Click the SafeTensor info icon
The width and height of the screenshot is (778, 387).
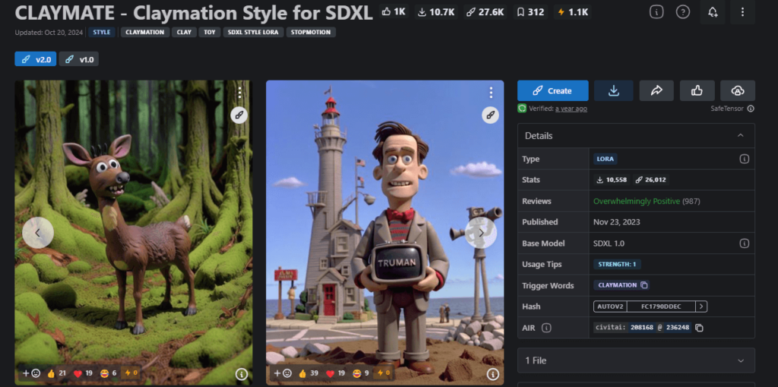pyautogui.click(x=751, y=109)
